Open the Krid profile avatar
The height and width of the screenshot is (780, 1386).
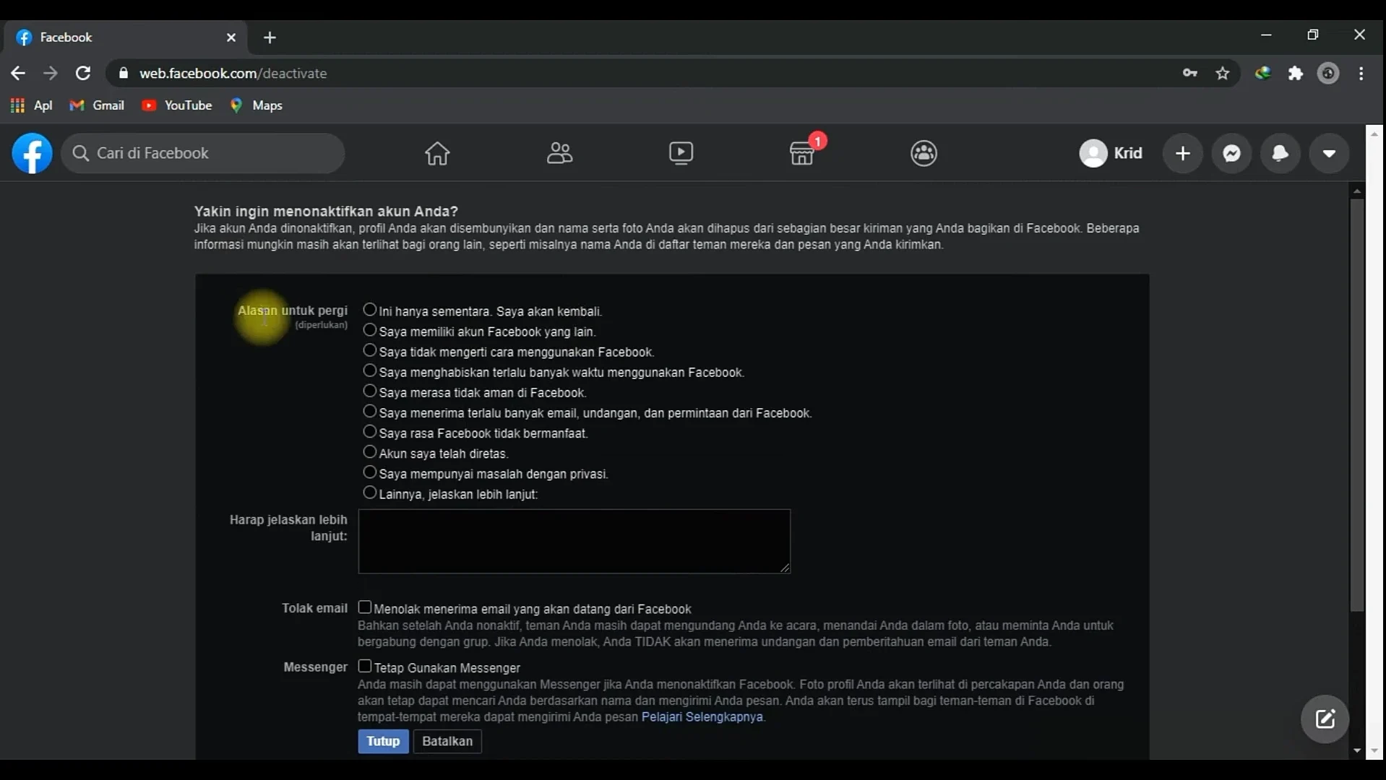pos(1093,153)
